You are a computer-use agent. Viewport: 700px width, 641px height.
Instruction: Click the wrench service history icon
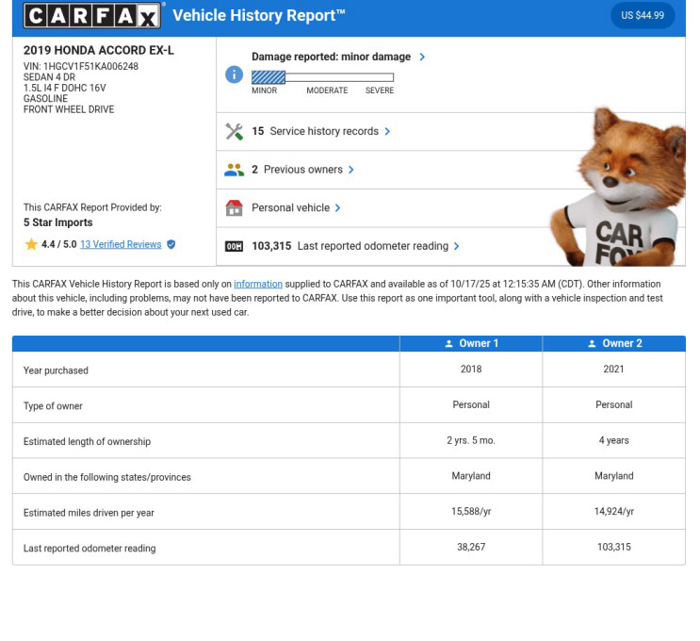click(x=234, y=132)
